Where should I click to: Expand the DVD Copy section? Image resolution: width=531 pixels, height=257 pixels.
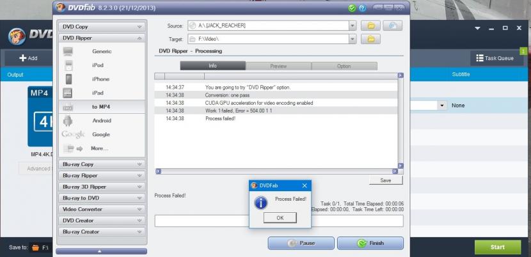coord(102,27)
